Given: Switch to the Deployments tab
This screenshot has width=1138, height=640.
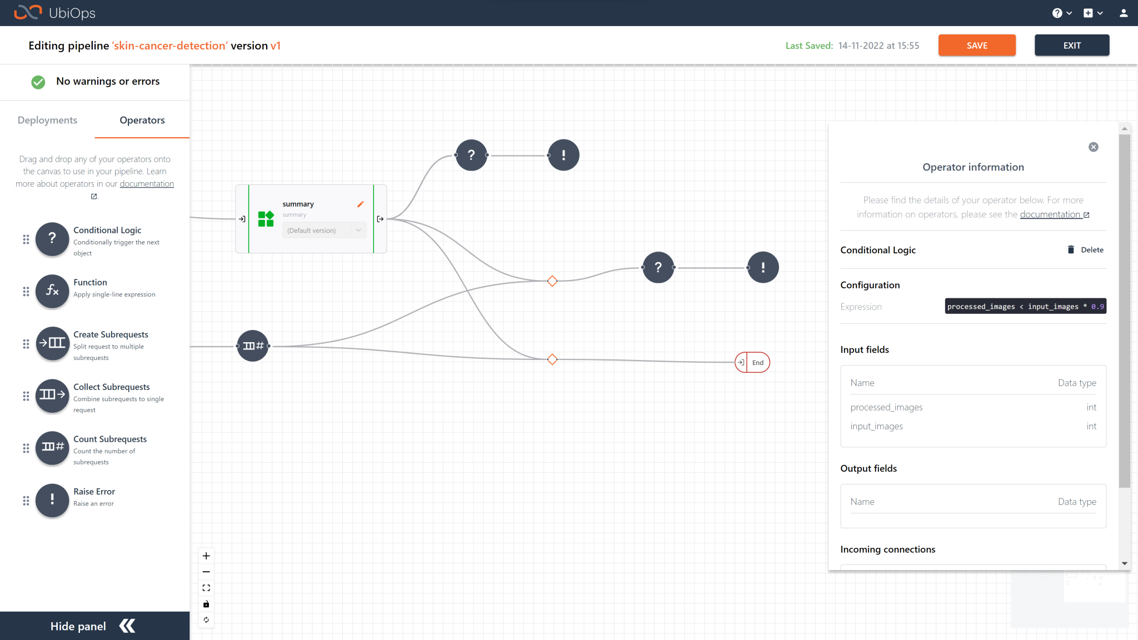Looking at the screenshot, I should point(47,121).
